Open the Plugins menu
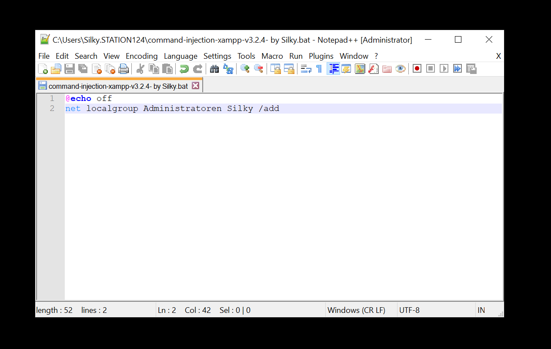Screen dimensions: 551x349 (321, 56)
